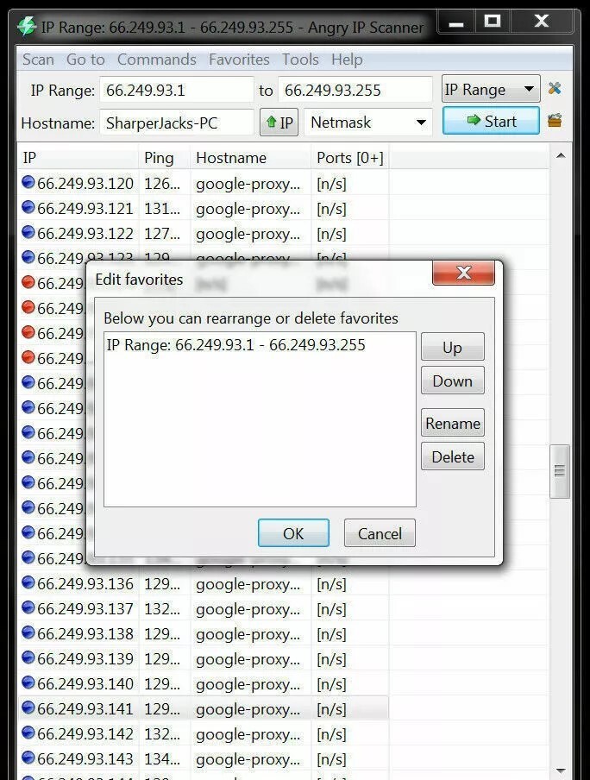Click the blue status icon for 66.249.93.137
Screen dimensions: 590x780
[x=28, y=607]
